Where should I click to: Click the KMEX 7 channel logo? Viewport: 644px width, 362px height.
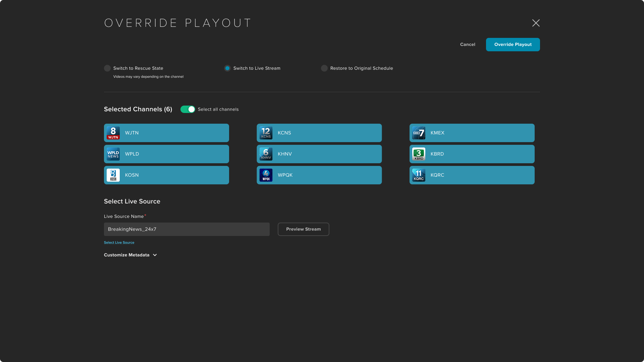tap(419, 133)
